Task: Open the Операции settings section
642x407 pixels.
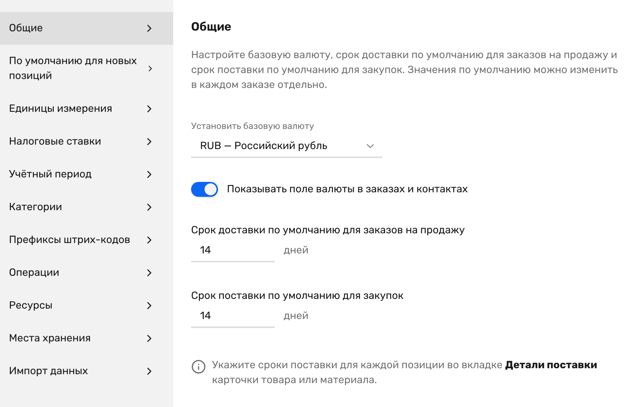Action: coord(87,272)
